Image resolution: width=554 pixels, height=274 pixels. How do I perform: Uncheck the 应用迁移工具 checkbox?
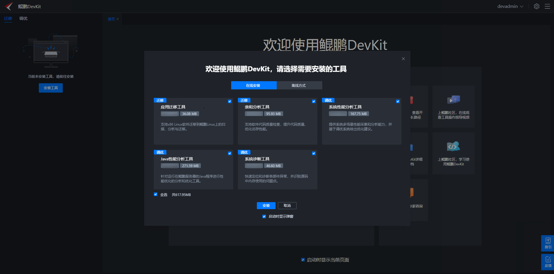(x=230, y=101)
